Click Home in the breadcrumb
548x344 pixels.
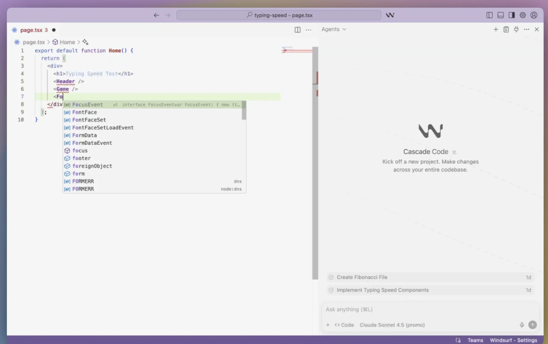[x=67, y=42]
